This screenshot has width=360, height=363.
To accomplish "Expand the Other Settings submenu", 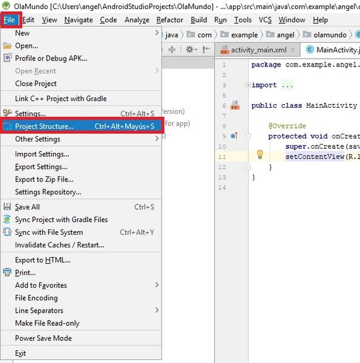I will (81, 139).
